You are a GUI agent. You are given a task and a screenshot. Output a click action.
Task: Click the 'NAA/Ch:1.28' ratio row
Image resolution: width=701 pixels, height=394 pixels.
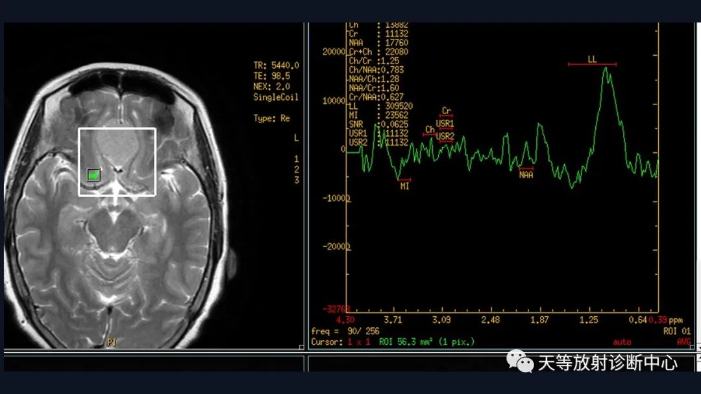coord(375,79)
